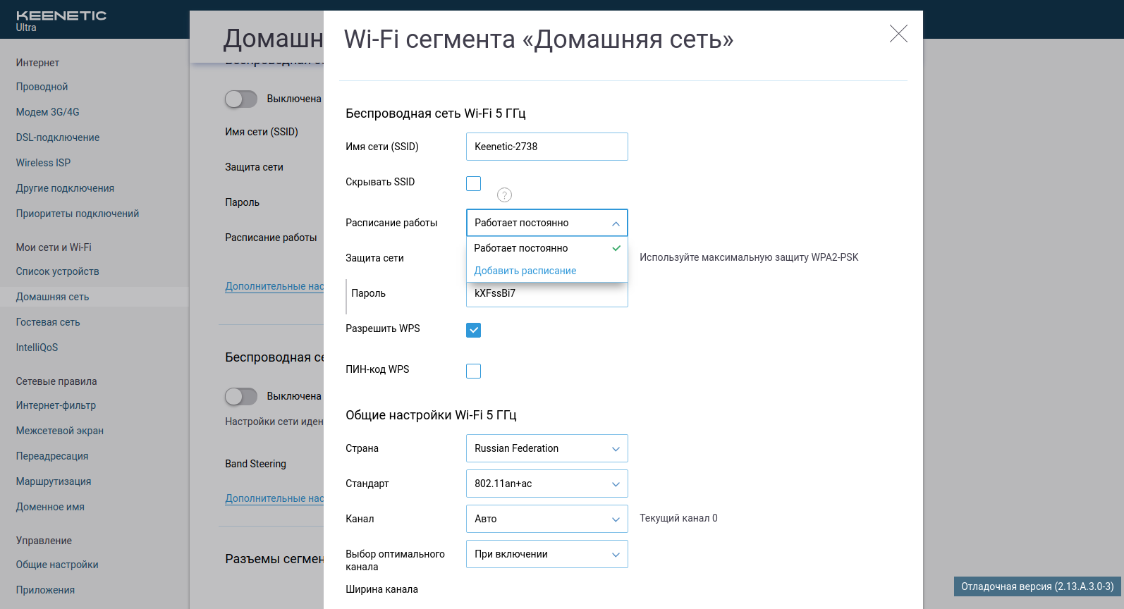The image size is (1124, 609).
Task: Select 'Работает постоянно' option in list
Action: point(547,248)
